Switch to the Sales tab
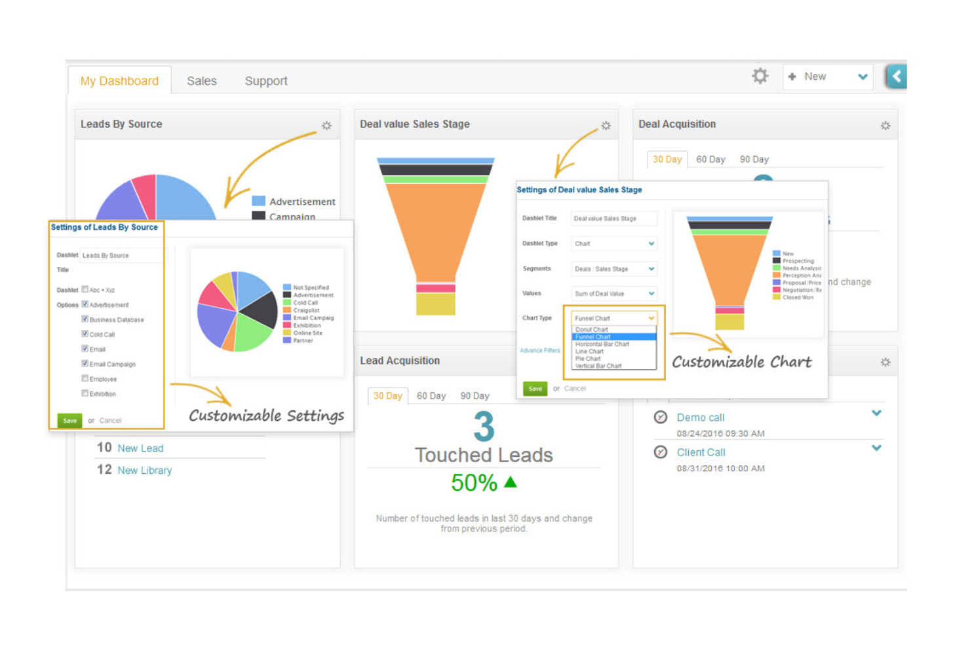This screenshot has width=970, height=646. click(201, 81)
